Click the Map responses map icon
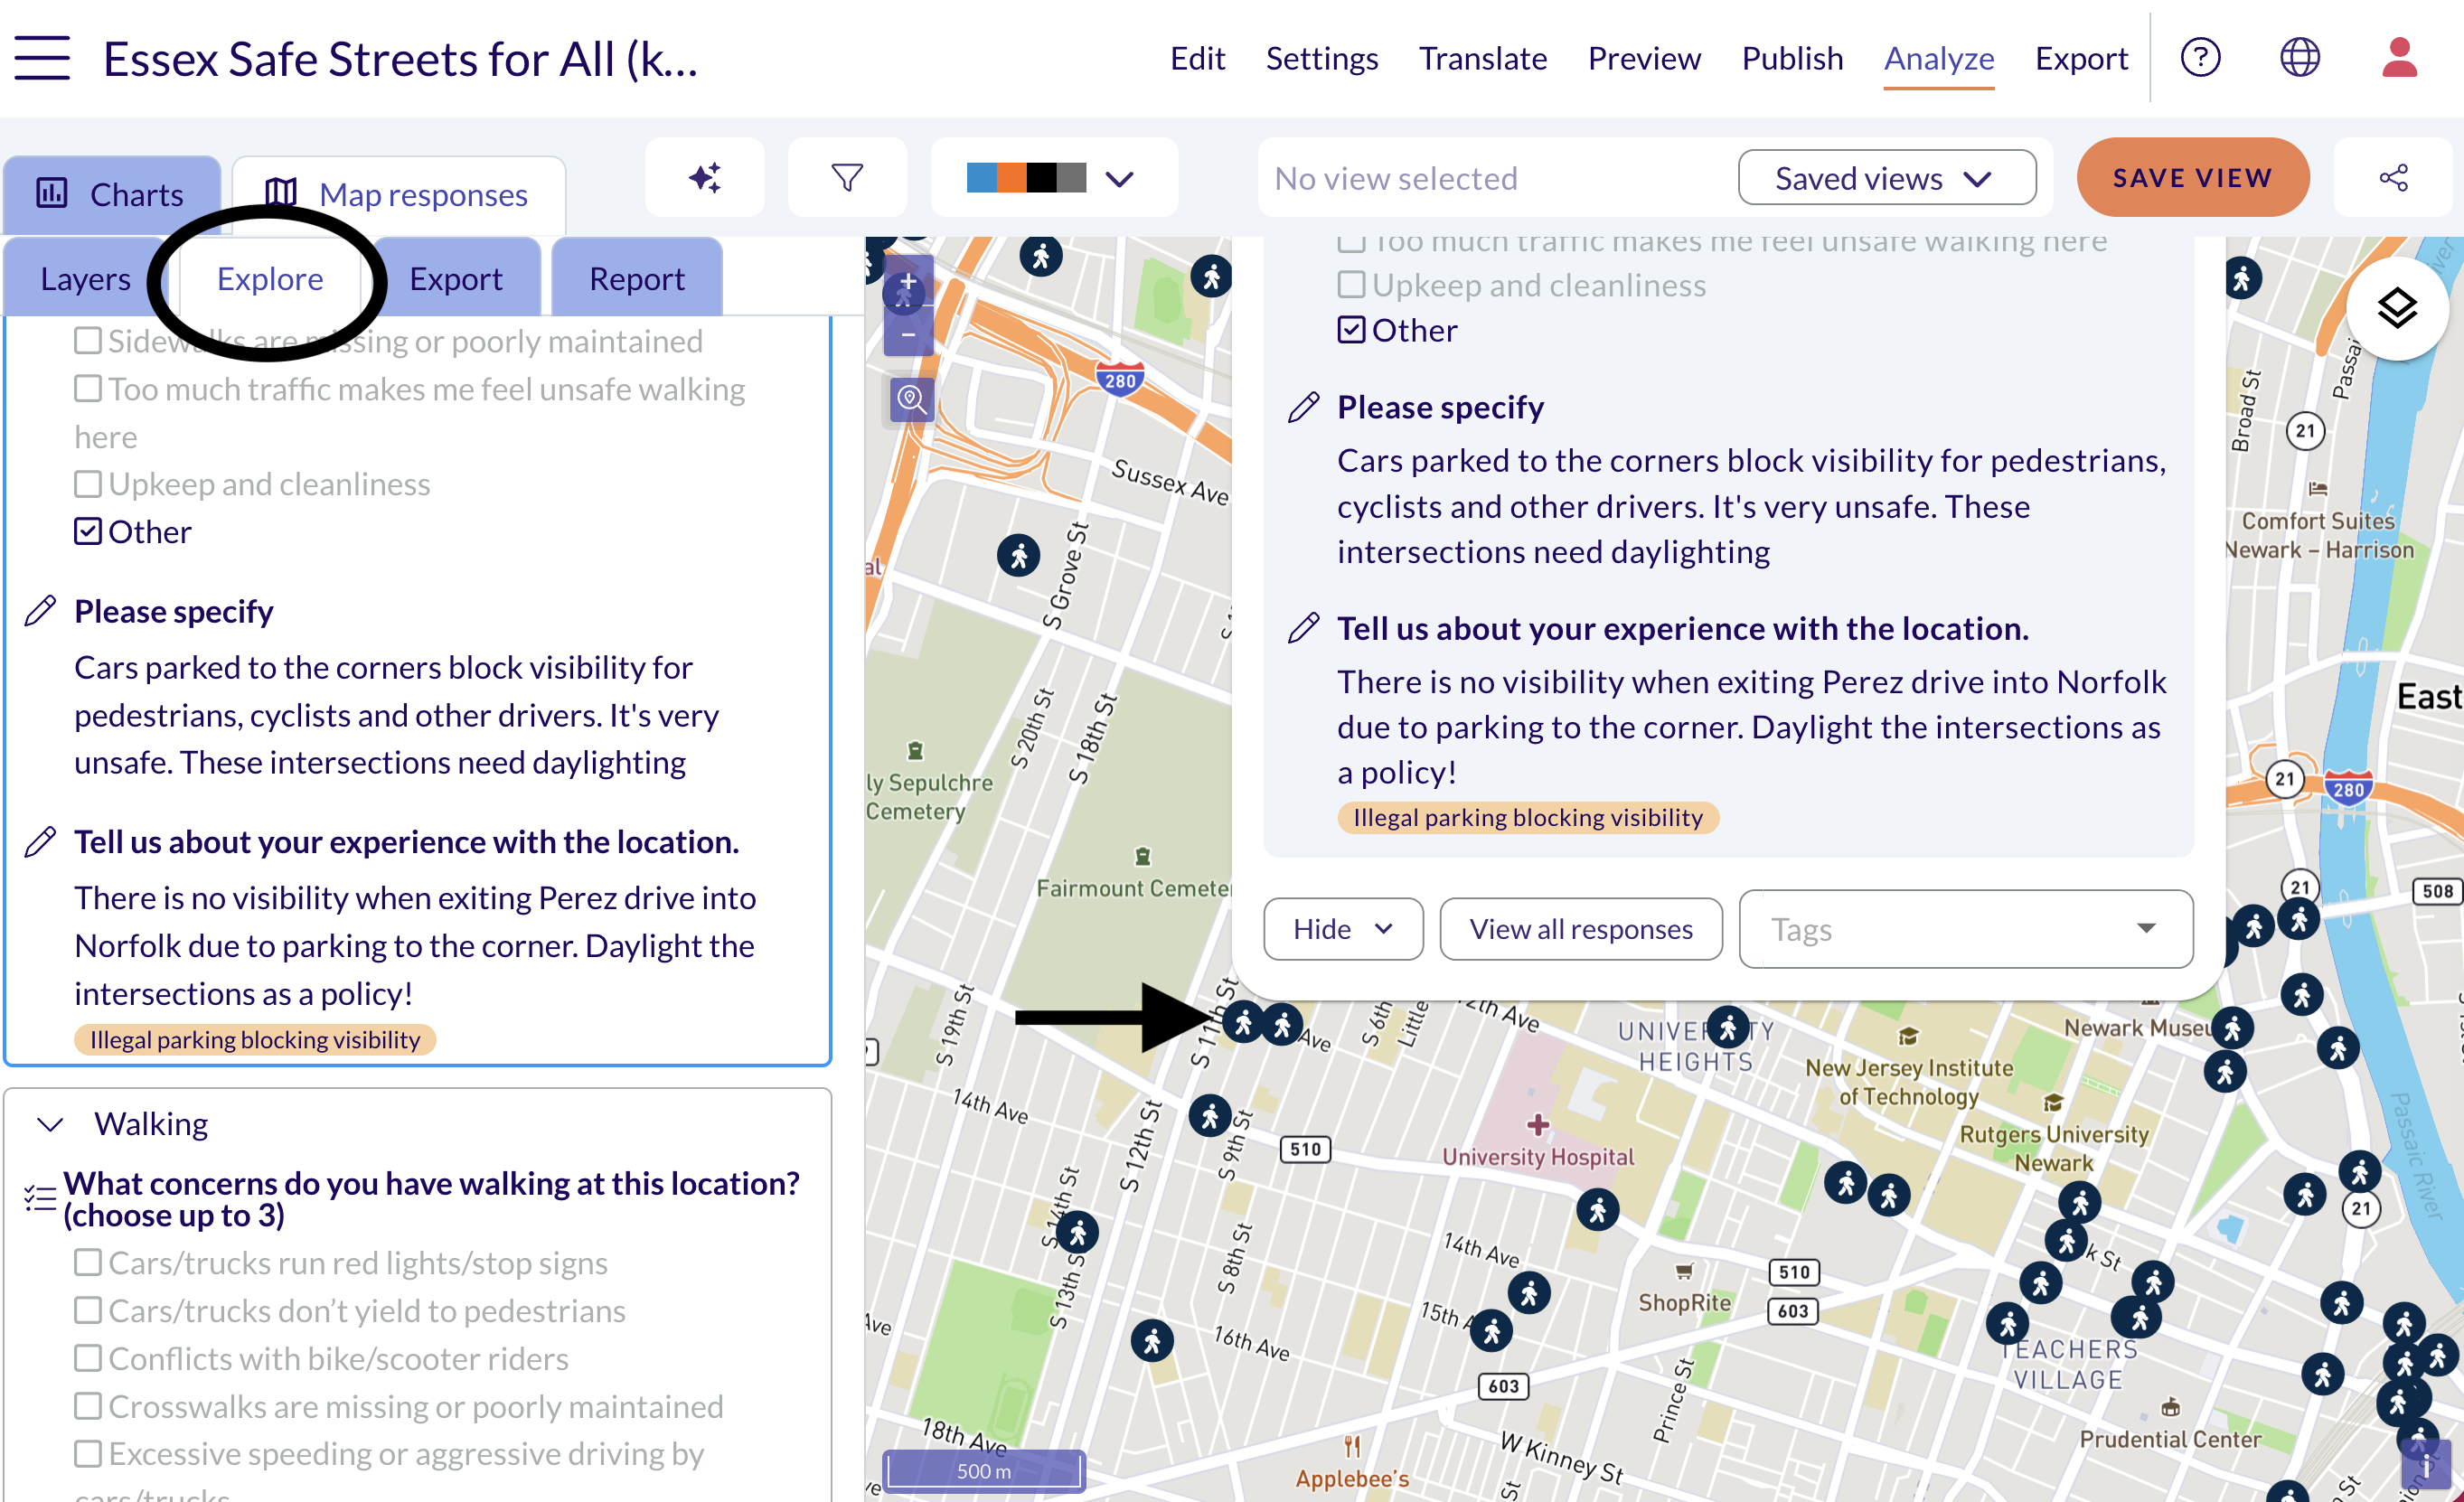Image resolution: width=2464 pixels, height=1502 pixels. point(282,192)
